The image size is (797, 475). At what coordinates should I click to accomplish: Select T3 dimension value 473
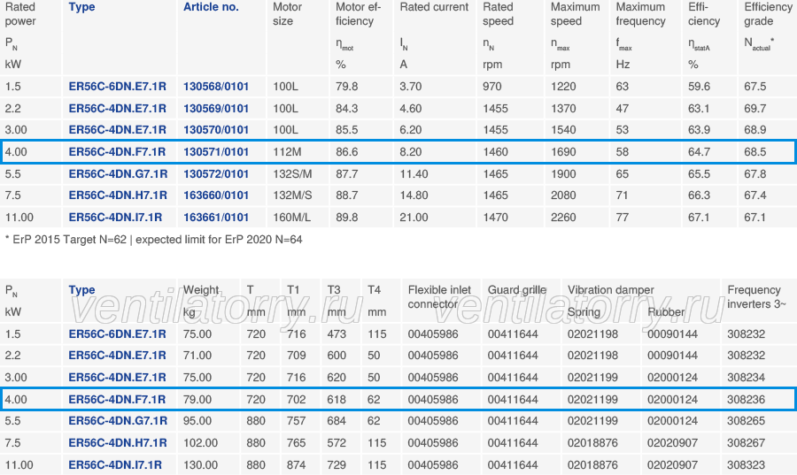click(337, 334)
